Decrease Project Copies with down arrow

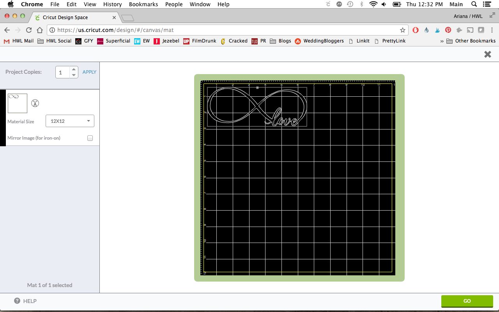[x=74, y=75]
